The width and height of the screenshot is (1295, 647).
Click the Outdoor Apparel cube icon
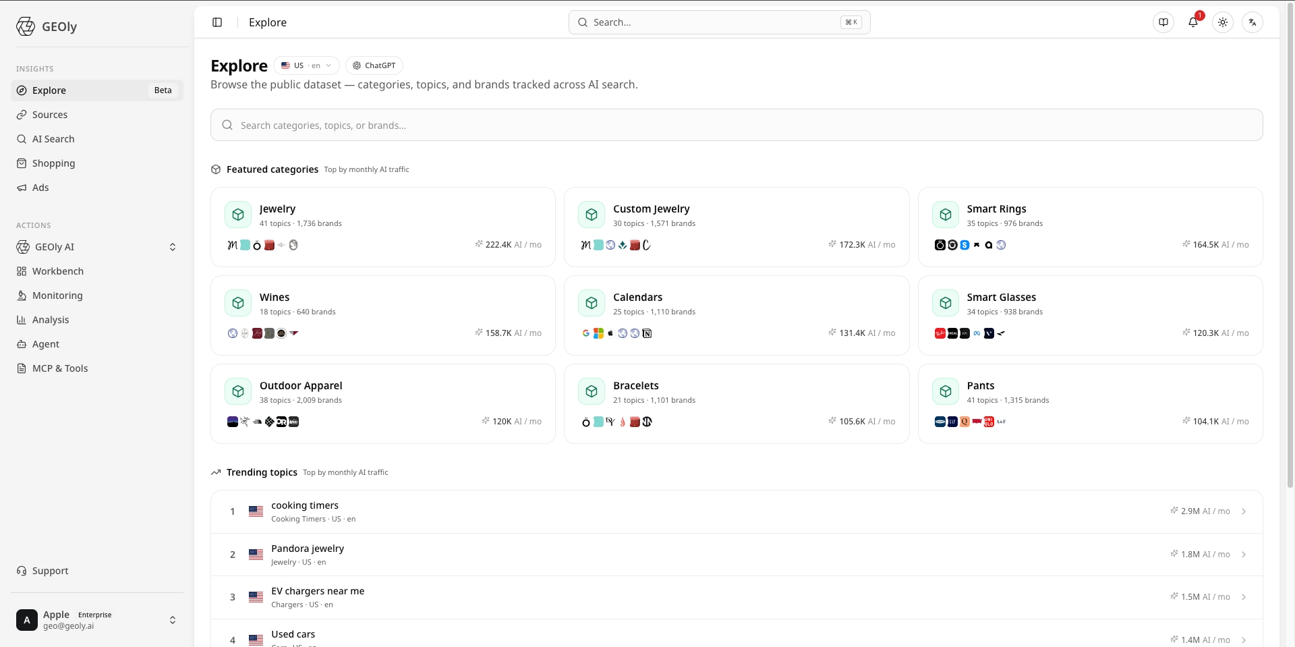point(238,391)
